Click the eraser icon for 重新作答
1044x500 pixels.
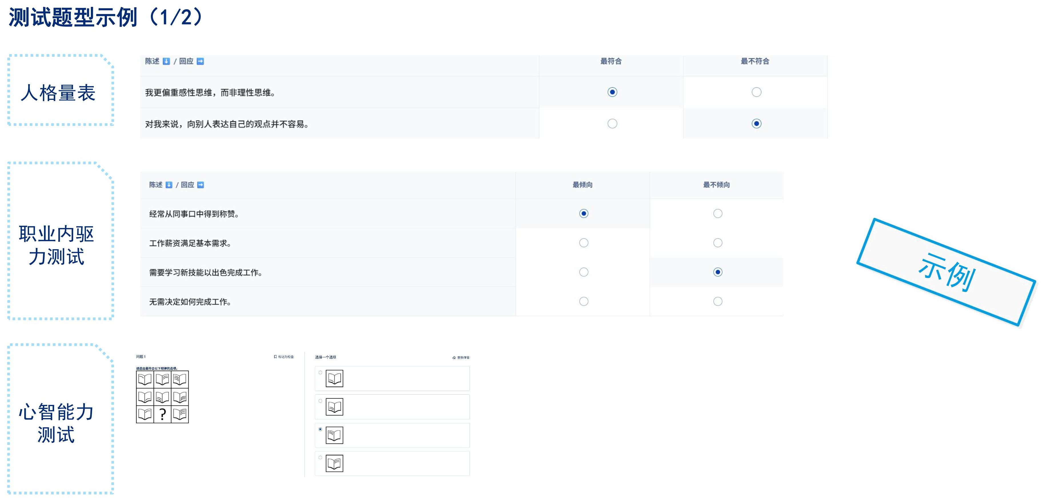454,358
